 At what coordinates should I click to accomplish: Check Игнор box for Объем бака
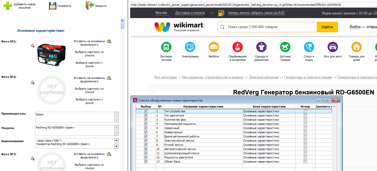305,162
